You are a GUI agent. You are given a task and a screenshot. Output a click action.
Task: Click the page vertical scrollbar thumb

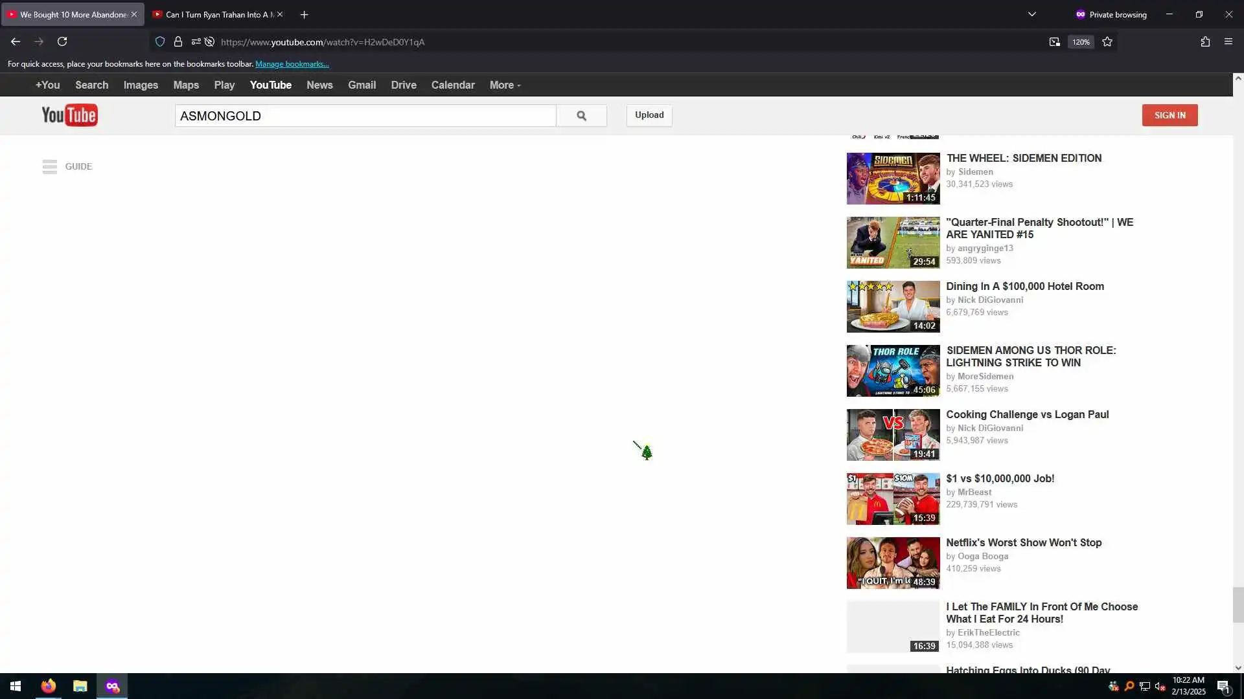pyautogui.click(x=1238, y=605)
